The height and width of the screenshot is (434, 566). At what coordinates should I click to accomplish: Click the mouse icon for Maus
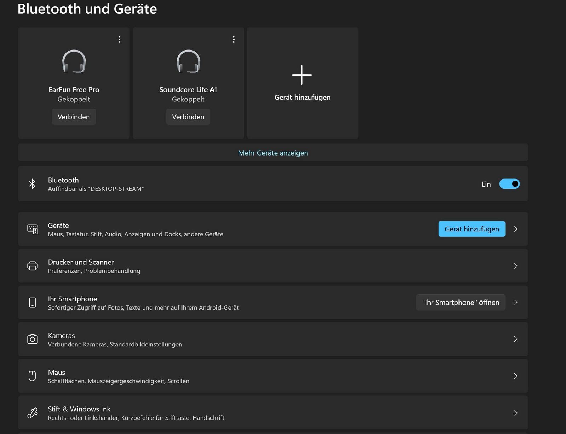32,376
